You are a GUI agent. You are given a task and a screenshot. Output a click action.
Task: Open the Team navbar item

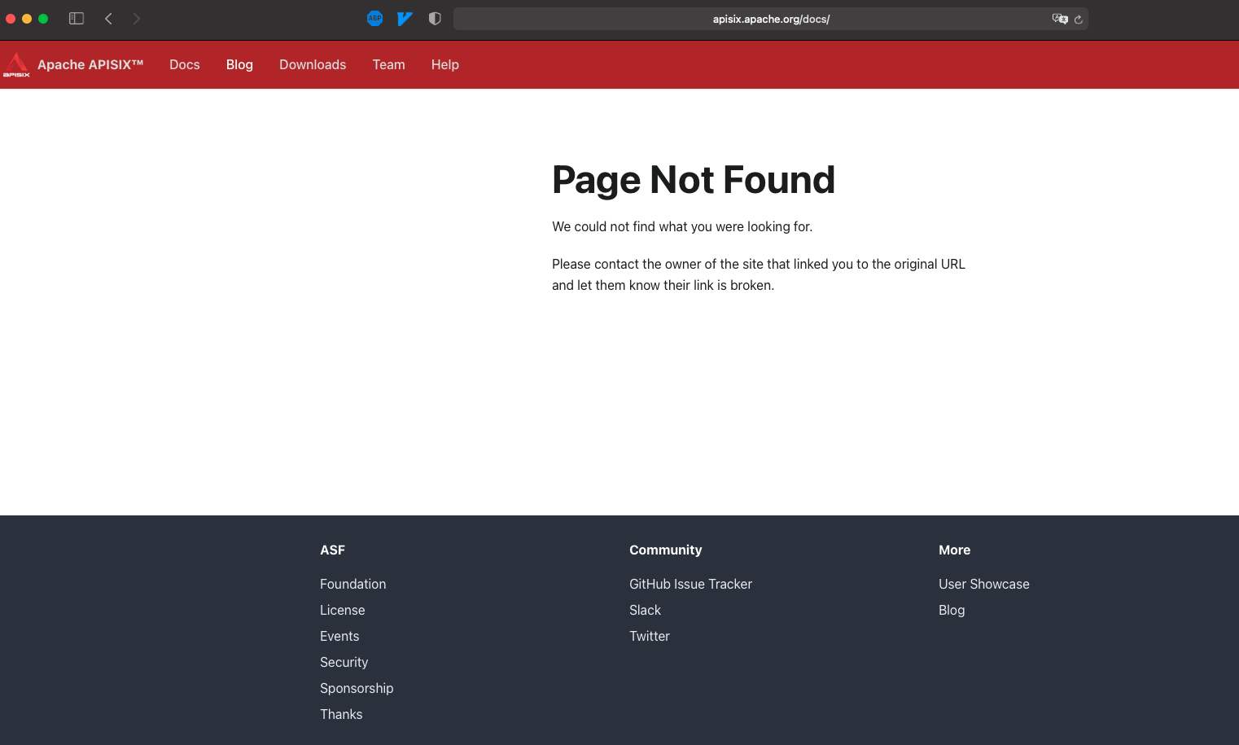[389, 64]
